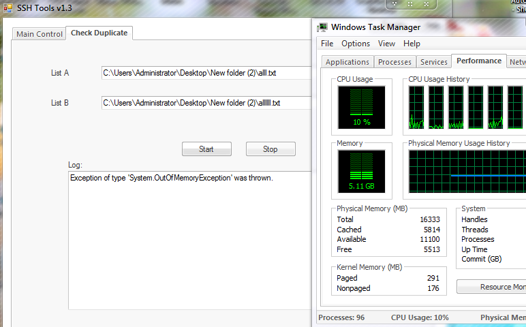The height and width of the screenshot is (327, 526).
Task: Click the List A file path field
Action: [206, 73]
